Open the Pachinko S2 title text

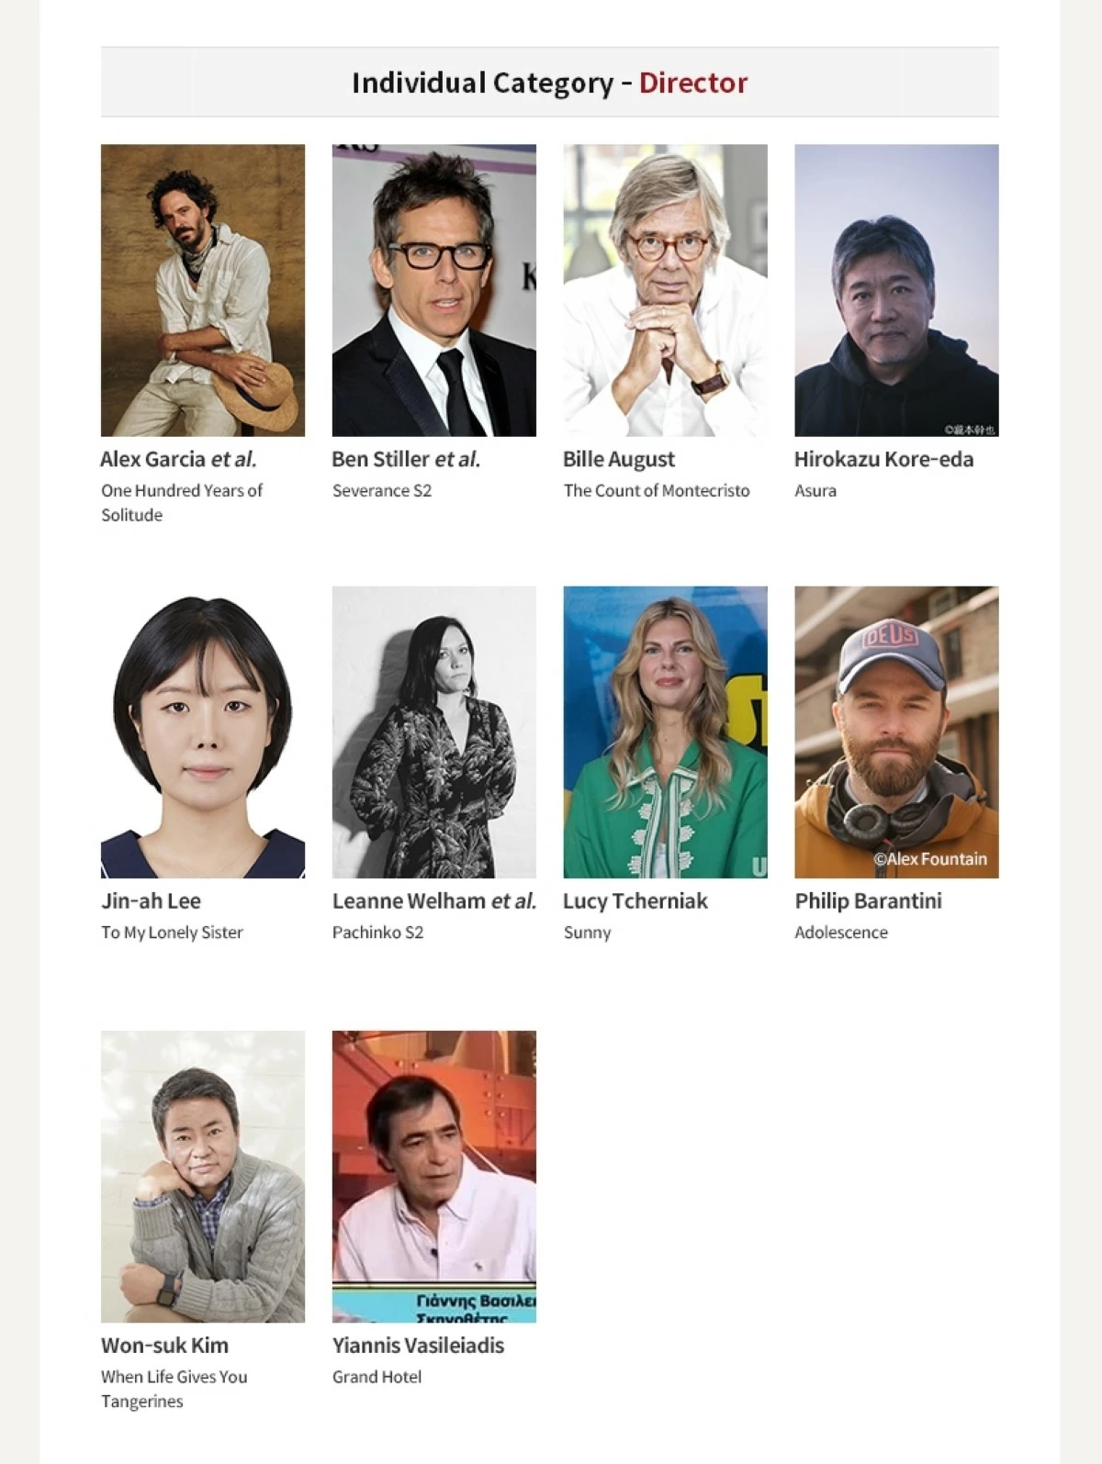(378, 933)
